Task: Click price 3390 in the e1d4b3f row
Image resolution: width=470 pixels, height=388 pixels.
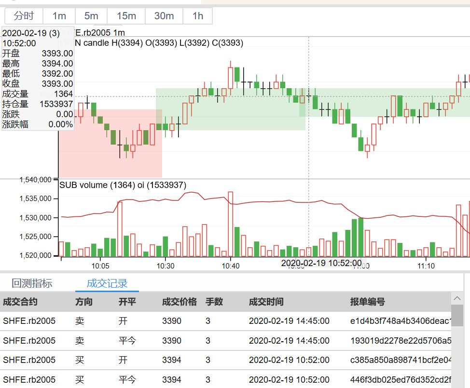Action: (171, 321)
